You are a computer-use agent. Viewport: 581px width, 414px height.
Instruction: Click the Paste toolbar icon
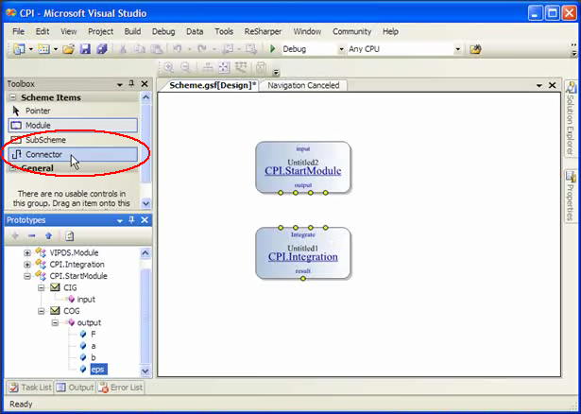point(157,49)
